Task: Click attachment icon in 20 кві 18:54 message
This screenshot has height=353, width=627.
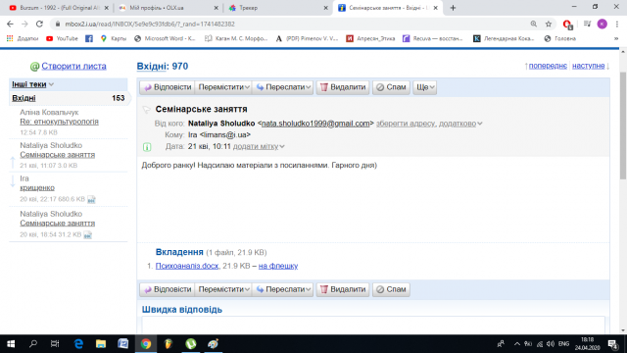Action: 88,235
